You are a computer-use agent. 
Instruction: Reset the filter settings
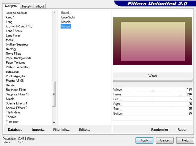182,130
